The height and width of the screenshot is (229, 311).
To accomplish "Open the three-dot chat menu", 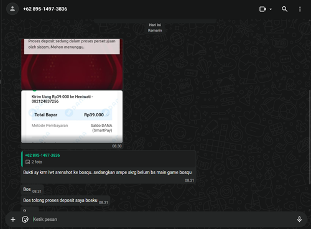I will (300, 9).
